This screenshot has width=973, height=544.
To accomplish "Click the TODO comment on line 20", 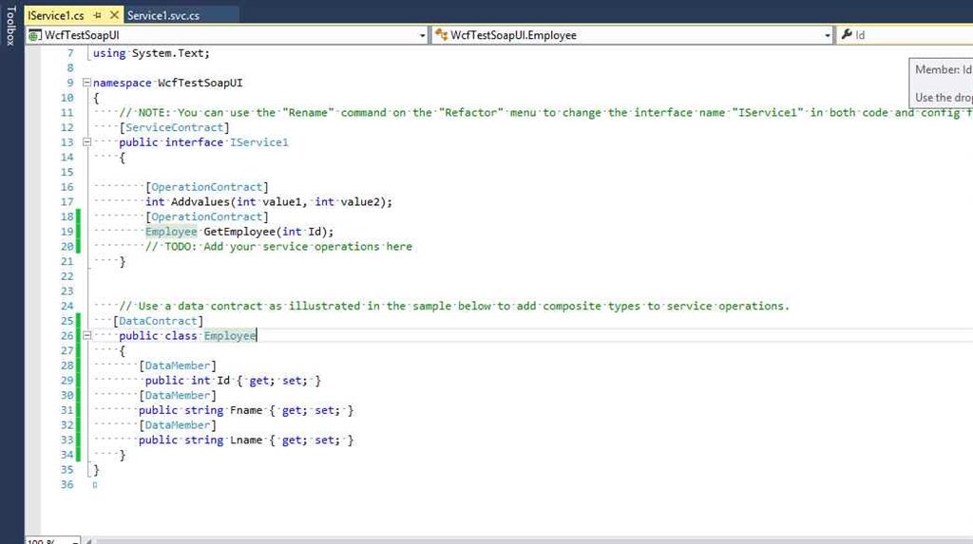I will pos(278,246).
